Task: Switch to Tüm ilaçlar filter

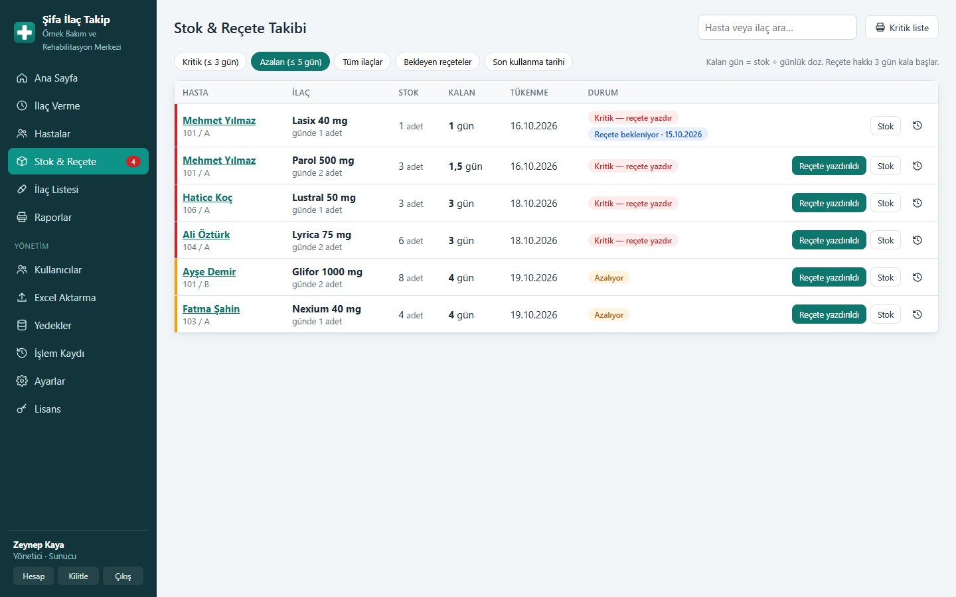Action: pos(362,62)
